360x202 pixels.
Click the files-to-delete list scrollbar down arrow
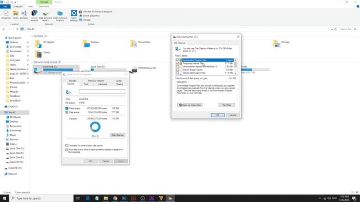235,74
